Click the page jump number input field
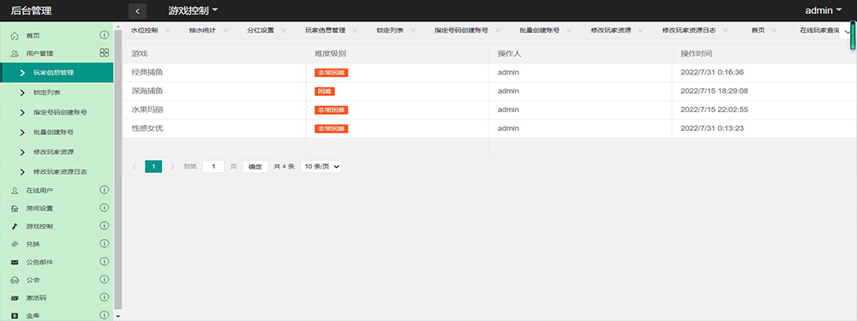Image resolution: width=857 pixels, height=321 pixels. pyautogui.click(x=213, y=167)
